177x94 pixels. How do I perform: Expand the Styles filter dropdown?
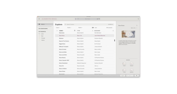tap(69, 28)
